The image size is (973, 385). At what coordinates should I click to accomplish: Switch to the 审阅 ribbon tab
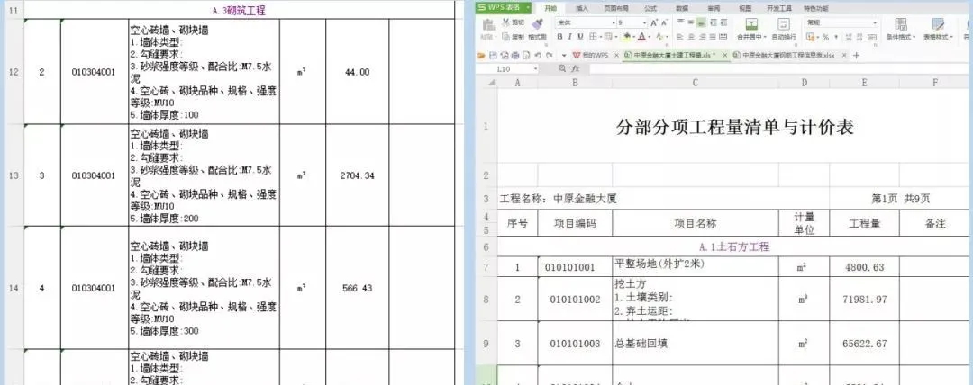(714, 8)
